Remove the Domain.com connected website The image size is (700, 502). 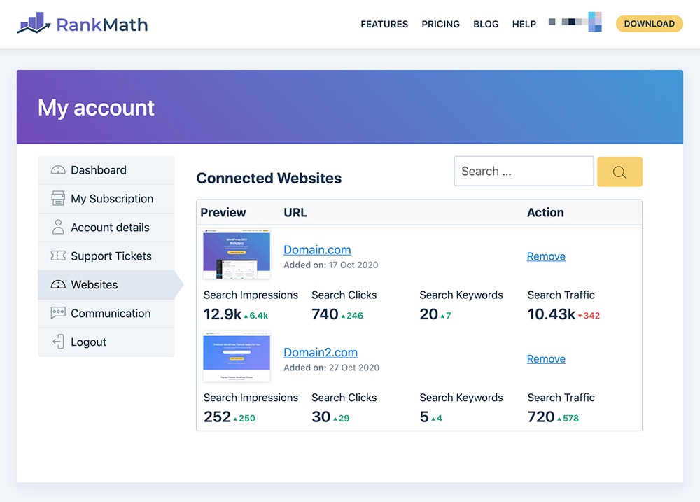(x=546, y=256)
